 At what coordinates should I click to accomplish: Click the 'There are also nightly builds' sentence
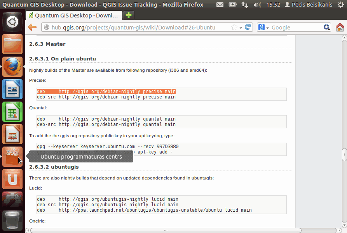[122, 178]
